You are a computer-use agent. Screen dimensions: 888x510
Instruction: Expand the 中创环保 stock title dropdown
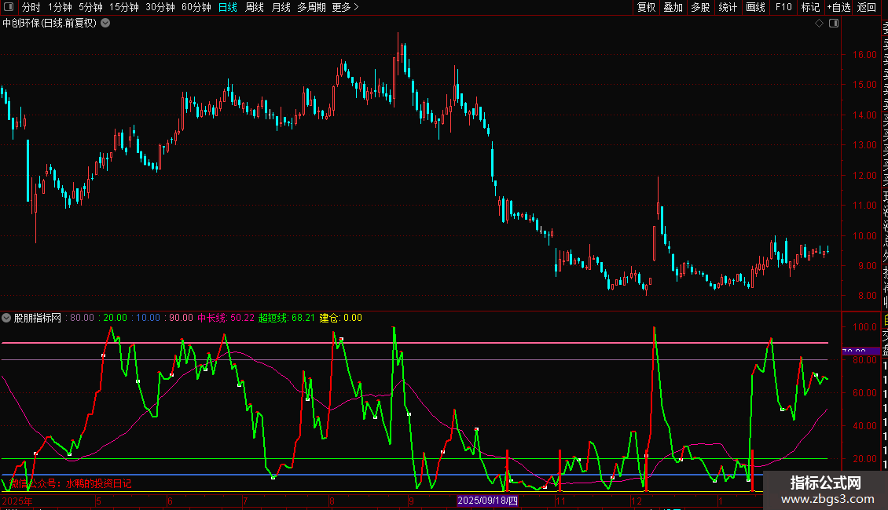point(105,24)
